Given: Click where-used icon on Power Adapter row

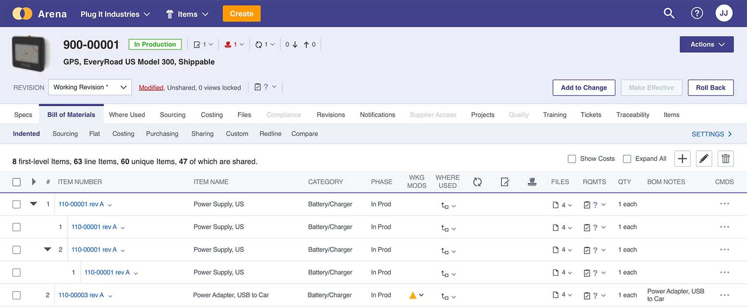Looking at the screenshot, I should [445, 296].
